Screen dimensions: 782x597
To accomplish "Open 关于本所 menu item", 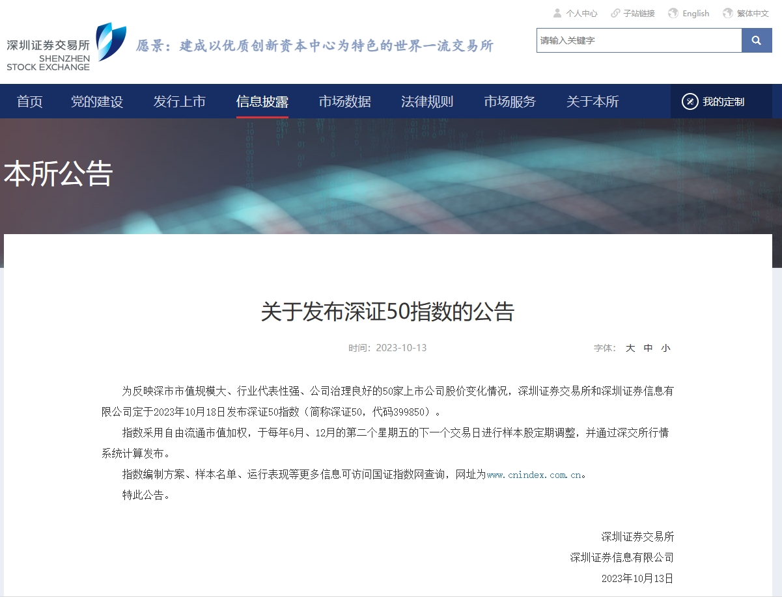I will click(x=593, y=101).
